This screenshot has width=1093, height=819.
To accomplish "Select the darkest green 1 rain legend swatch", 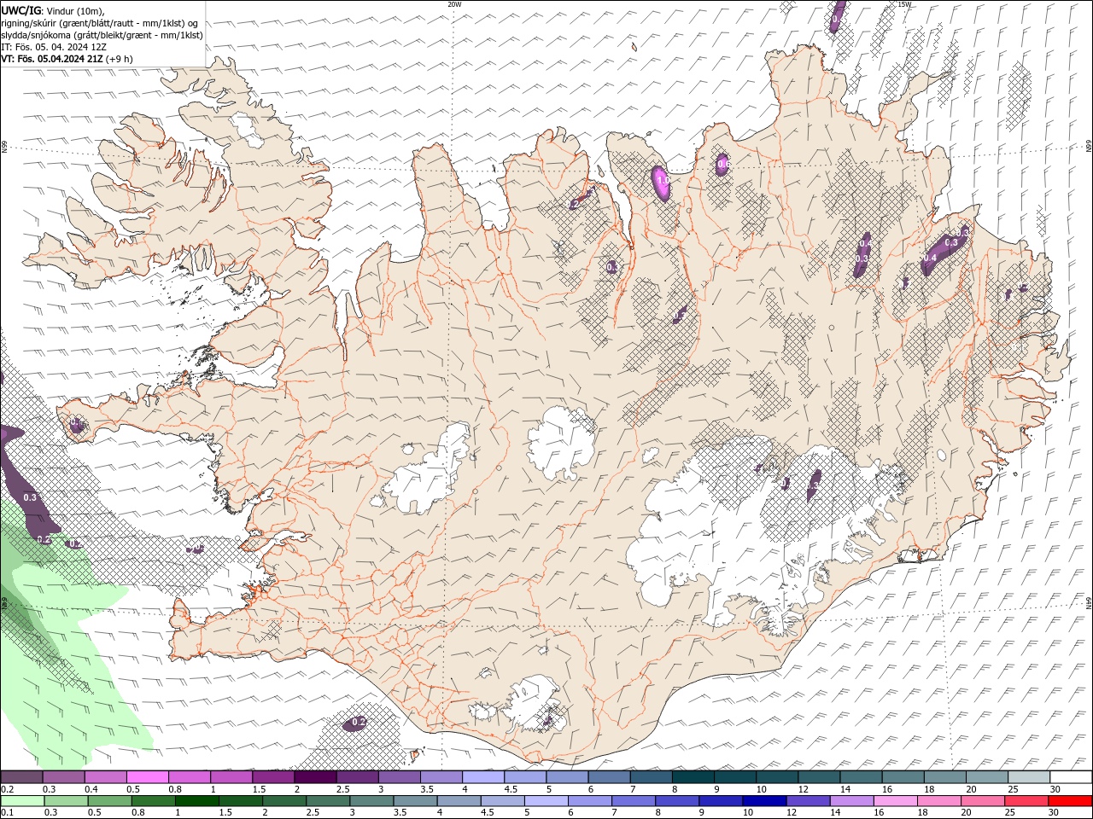I will [x=197, y=801].
